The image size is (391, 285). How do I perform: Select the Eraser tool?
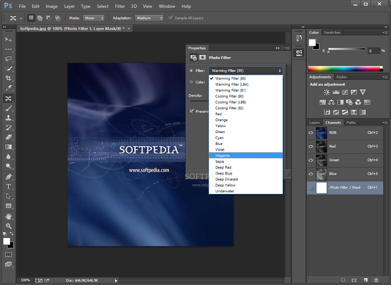(x=9, y=137)
